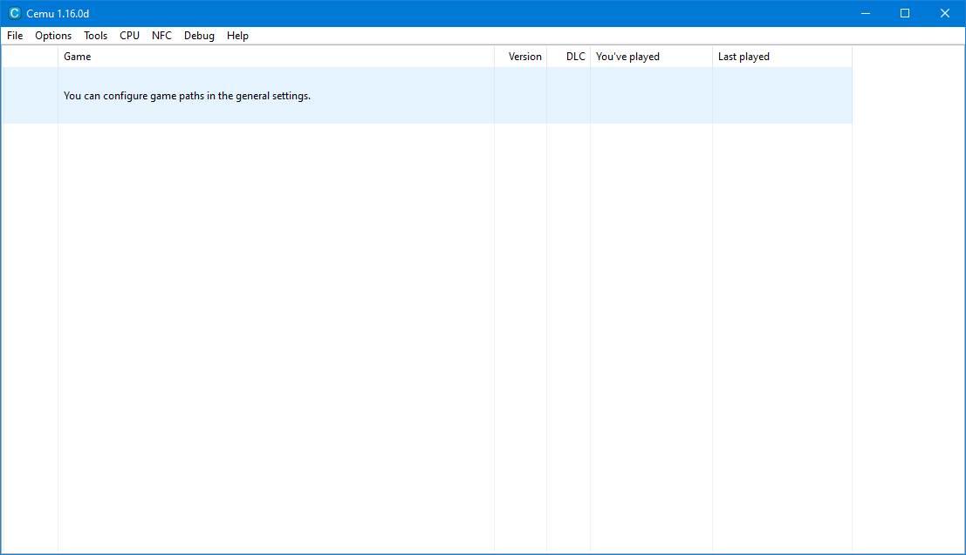Image resolution: width=966 pixels, height=555 pixels.
Task: Open the Tools menu
Action: pos(95,36)
